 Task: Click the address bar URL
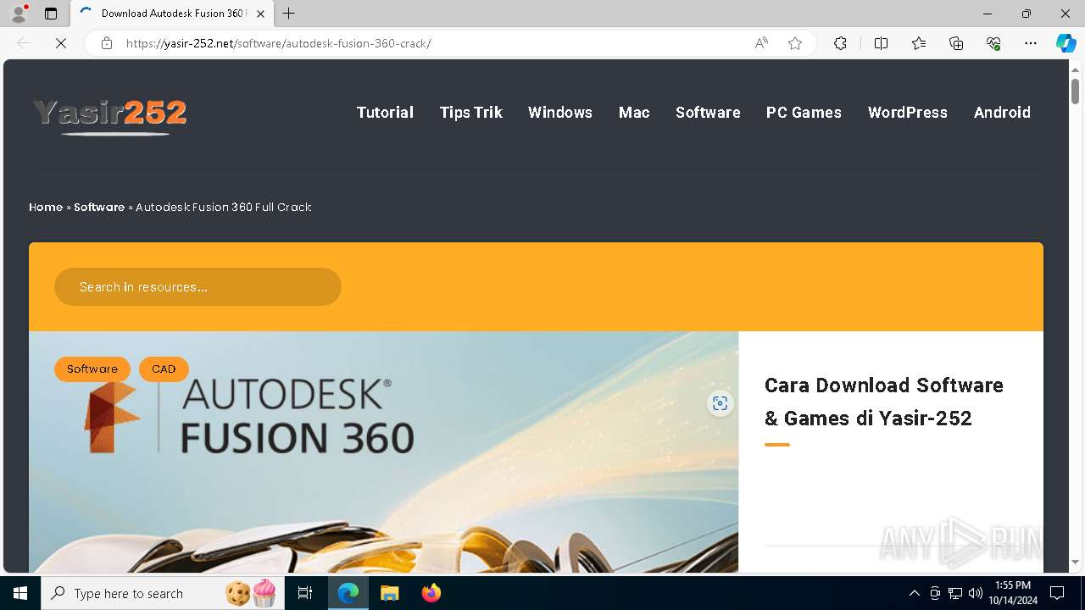tap(278, 43)
